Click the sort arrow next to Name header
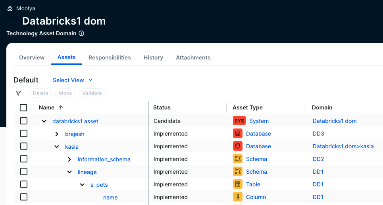This screenshot has height=205, width=383. pyautogui.click(x=61, y=107)
